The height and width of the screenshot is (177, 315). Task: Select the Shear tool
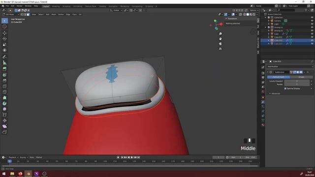[x=4, y=126]
